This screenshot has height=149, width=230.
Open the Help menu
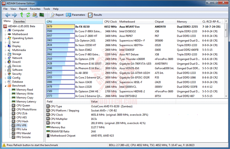[x=56, y=9]
